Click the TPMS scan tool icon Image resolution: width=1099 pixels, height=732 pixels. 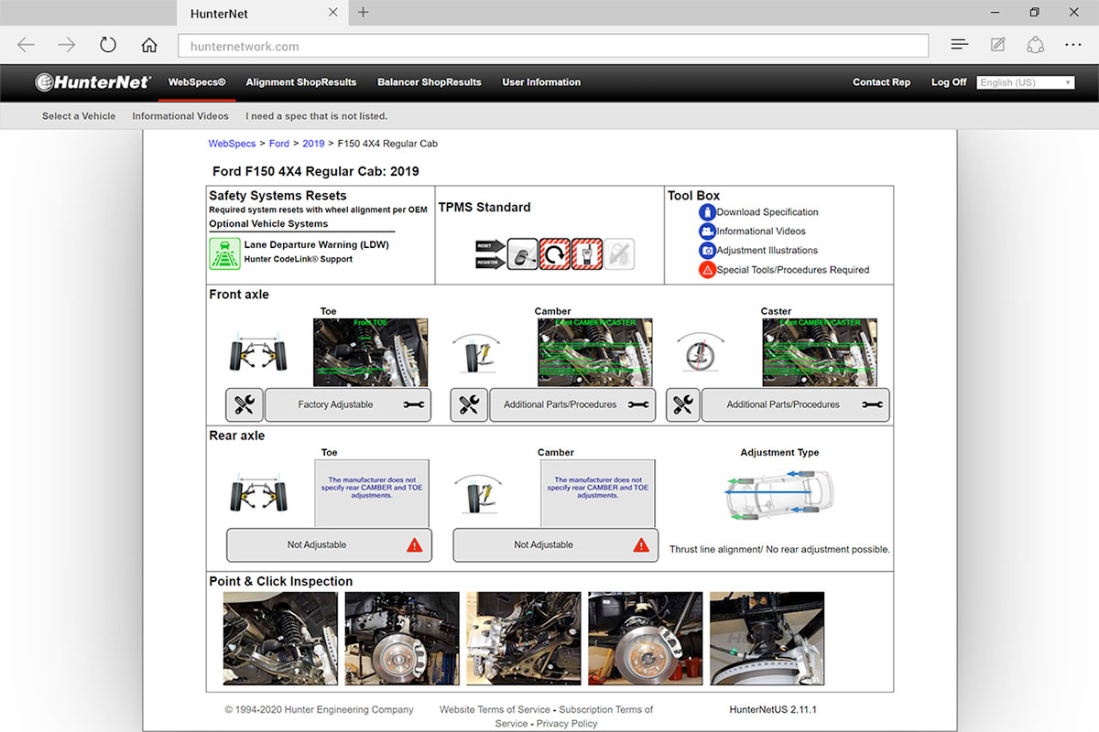pyautogui.click(x=586, y=253)
